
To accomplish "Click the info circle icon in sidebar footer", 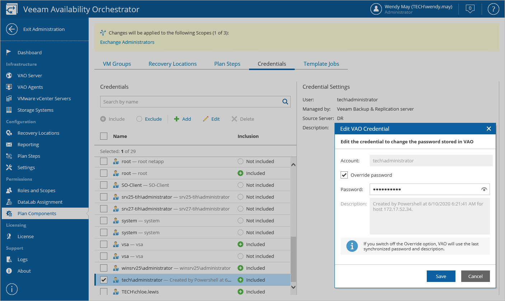I will pyautogui.click(x=12, y=288).
